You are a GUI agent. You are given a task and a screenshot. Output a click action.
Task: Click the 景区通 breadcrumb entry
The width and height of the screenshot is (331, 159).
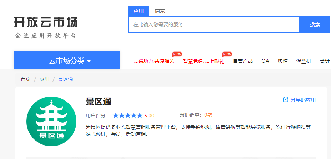tap(66, 79)
